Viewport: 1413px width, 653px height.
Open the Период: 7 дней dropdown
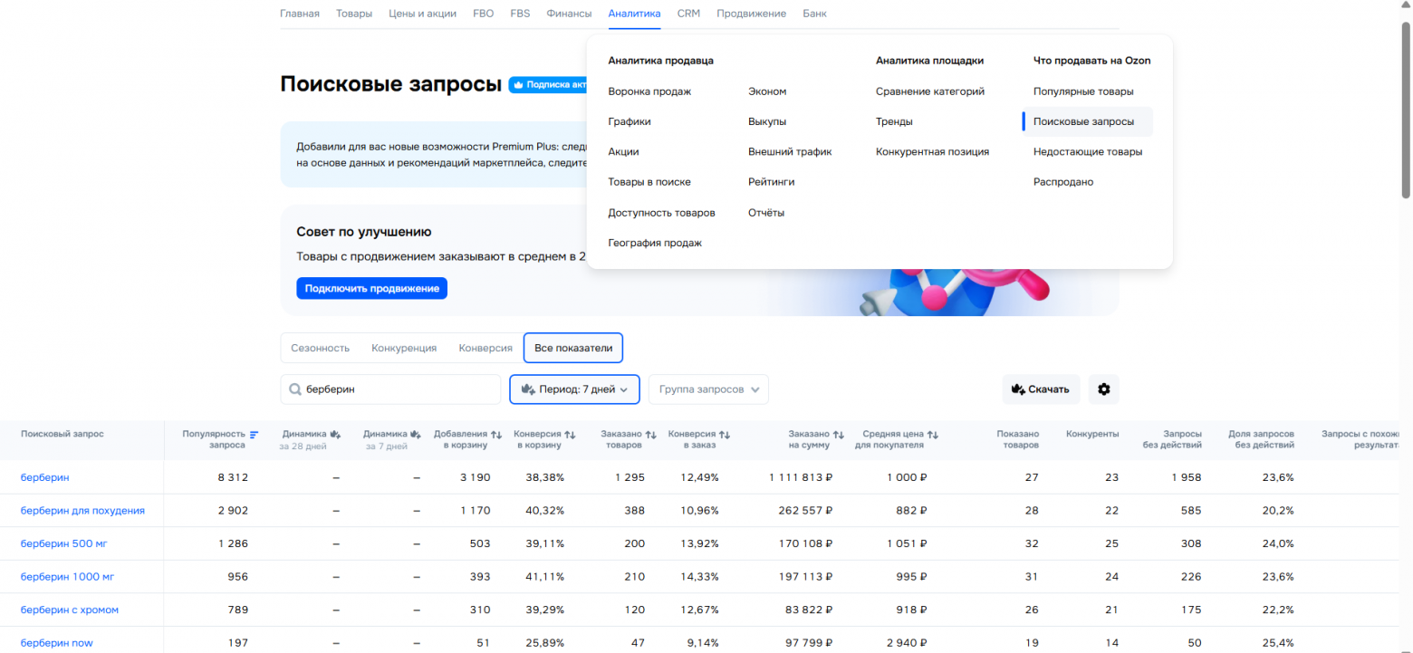tap(574, 389)
